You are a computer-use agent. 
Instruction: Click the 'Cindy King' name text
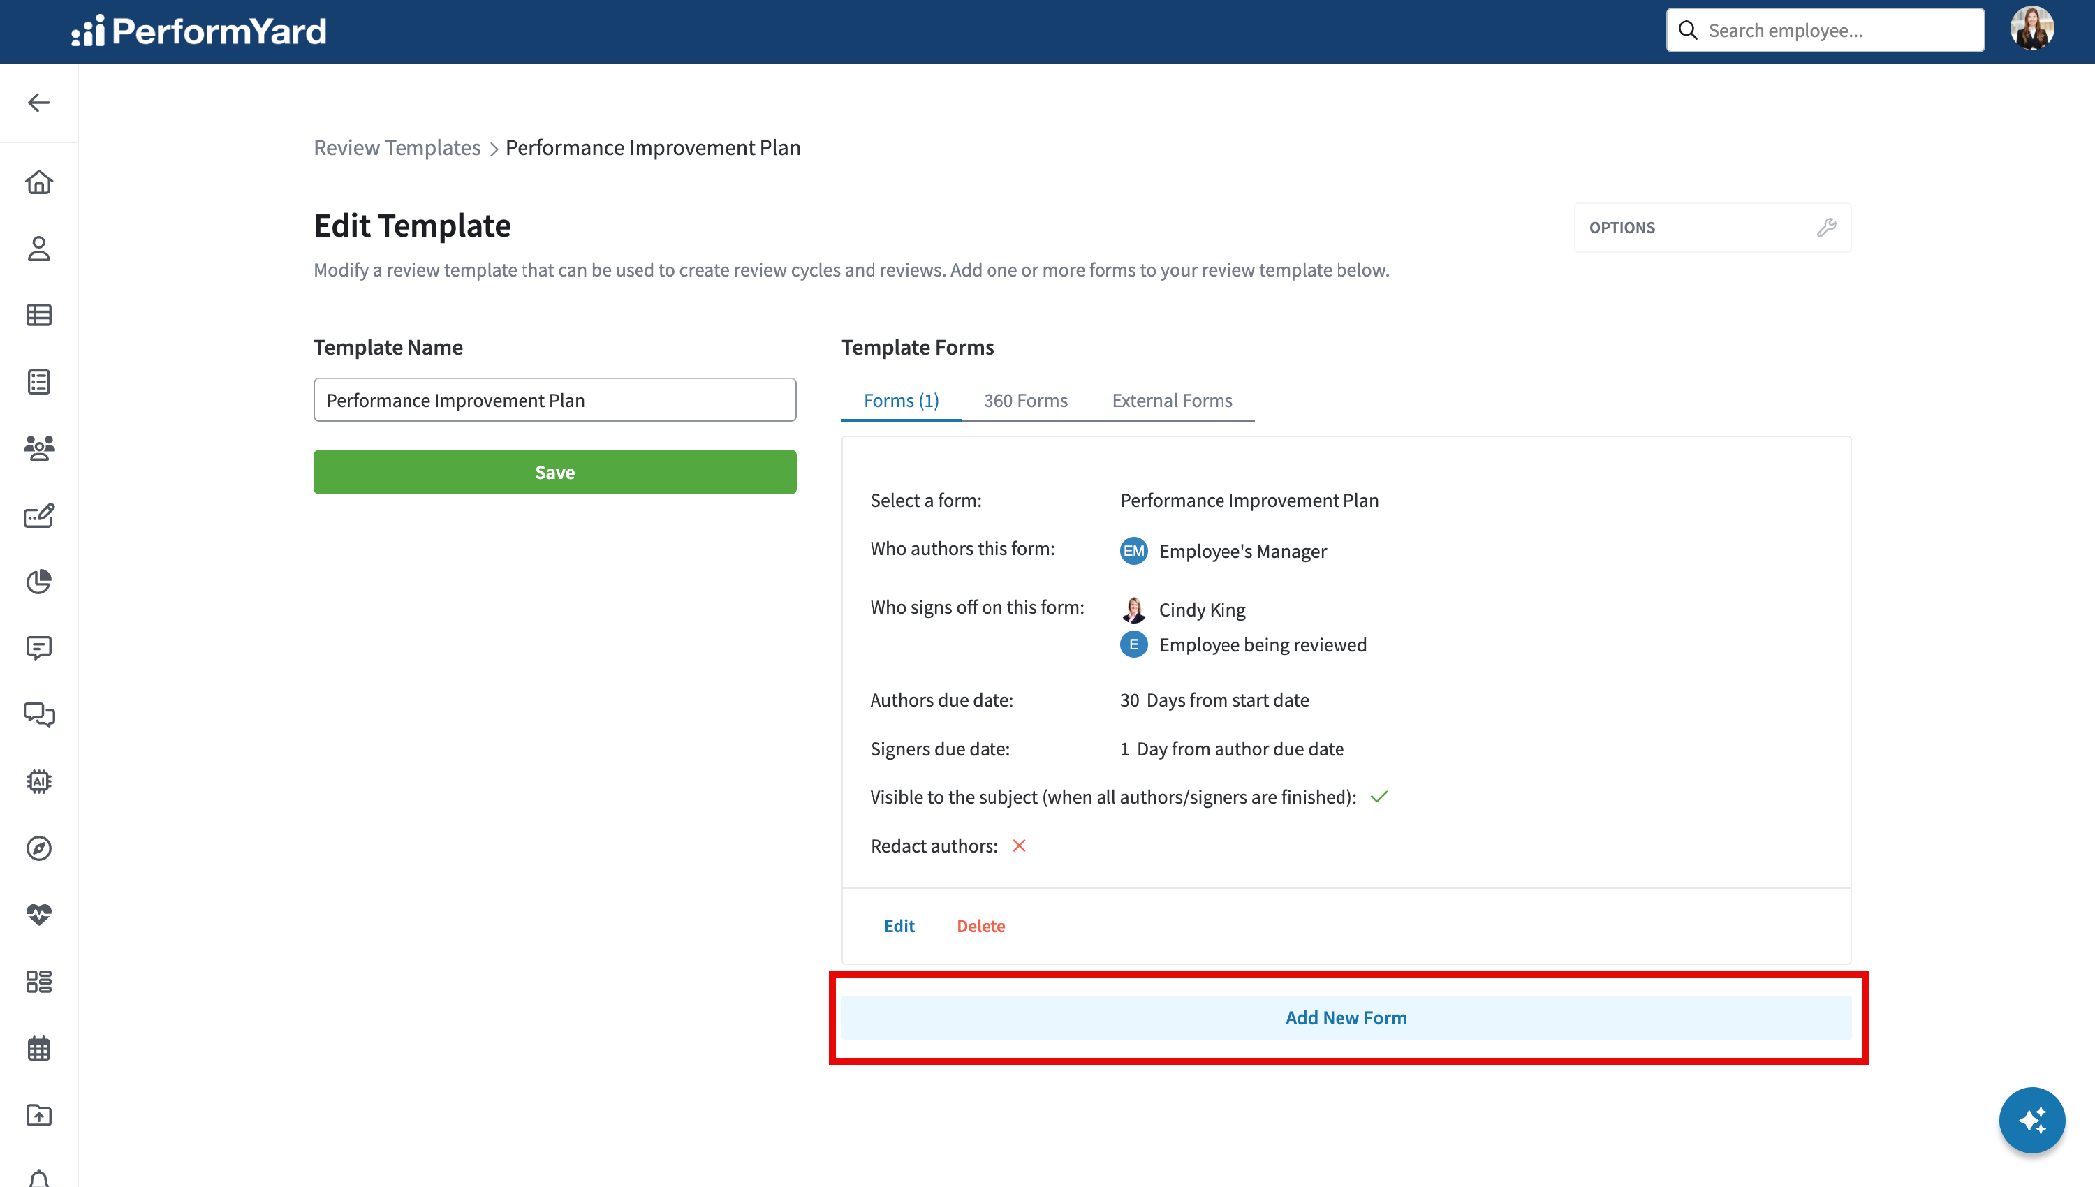point(1202,610)
